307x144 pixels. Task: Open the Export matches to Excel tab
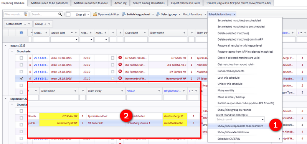pos(185,3)
